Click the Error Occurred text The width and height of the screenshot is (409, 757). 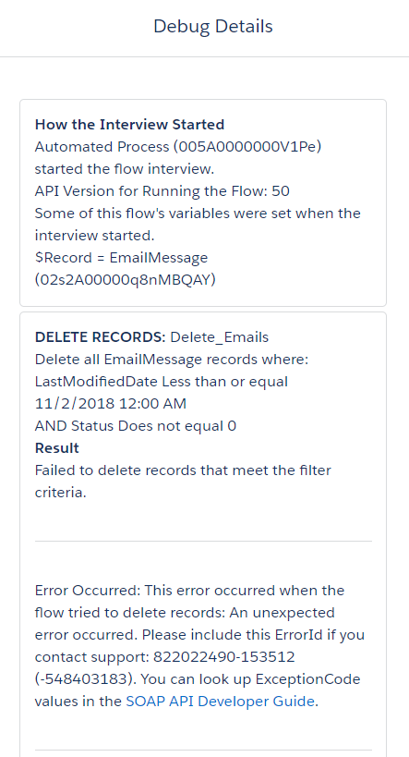pyautogui.click(x=87, y=591)
